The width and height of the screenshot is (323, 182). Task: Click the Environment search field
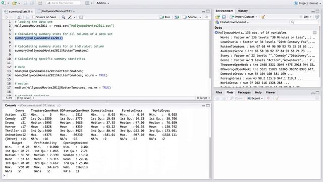(x=304, y=22)
